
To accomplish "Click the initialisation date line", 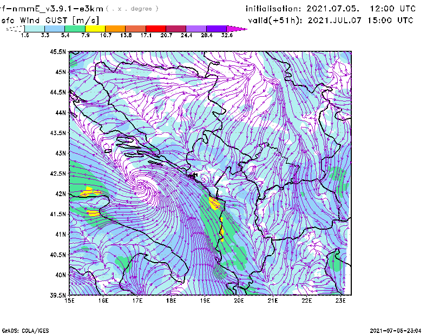I will (x=331, y=9).
